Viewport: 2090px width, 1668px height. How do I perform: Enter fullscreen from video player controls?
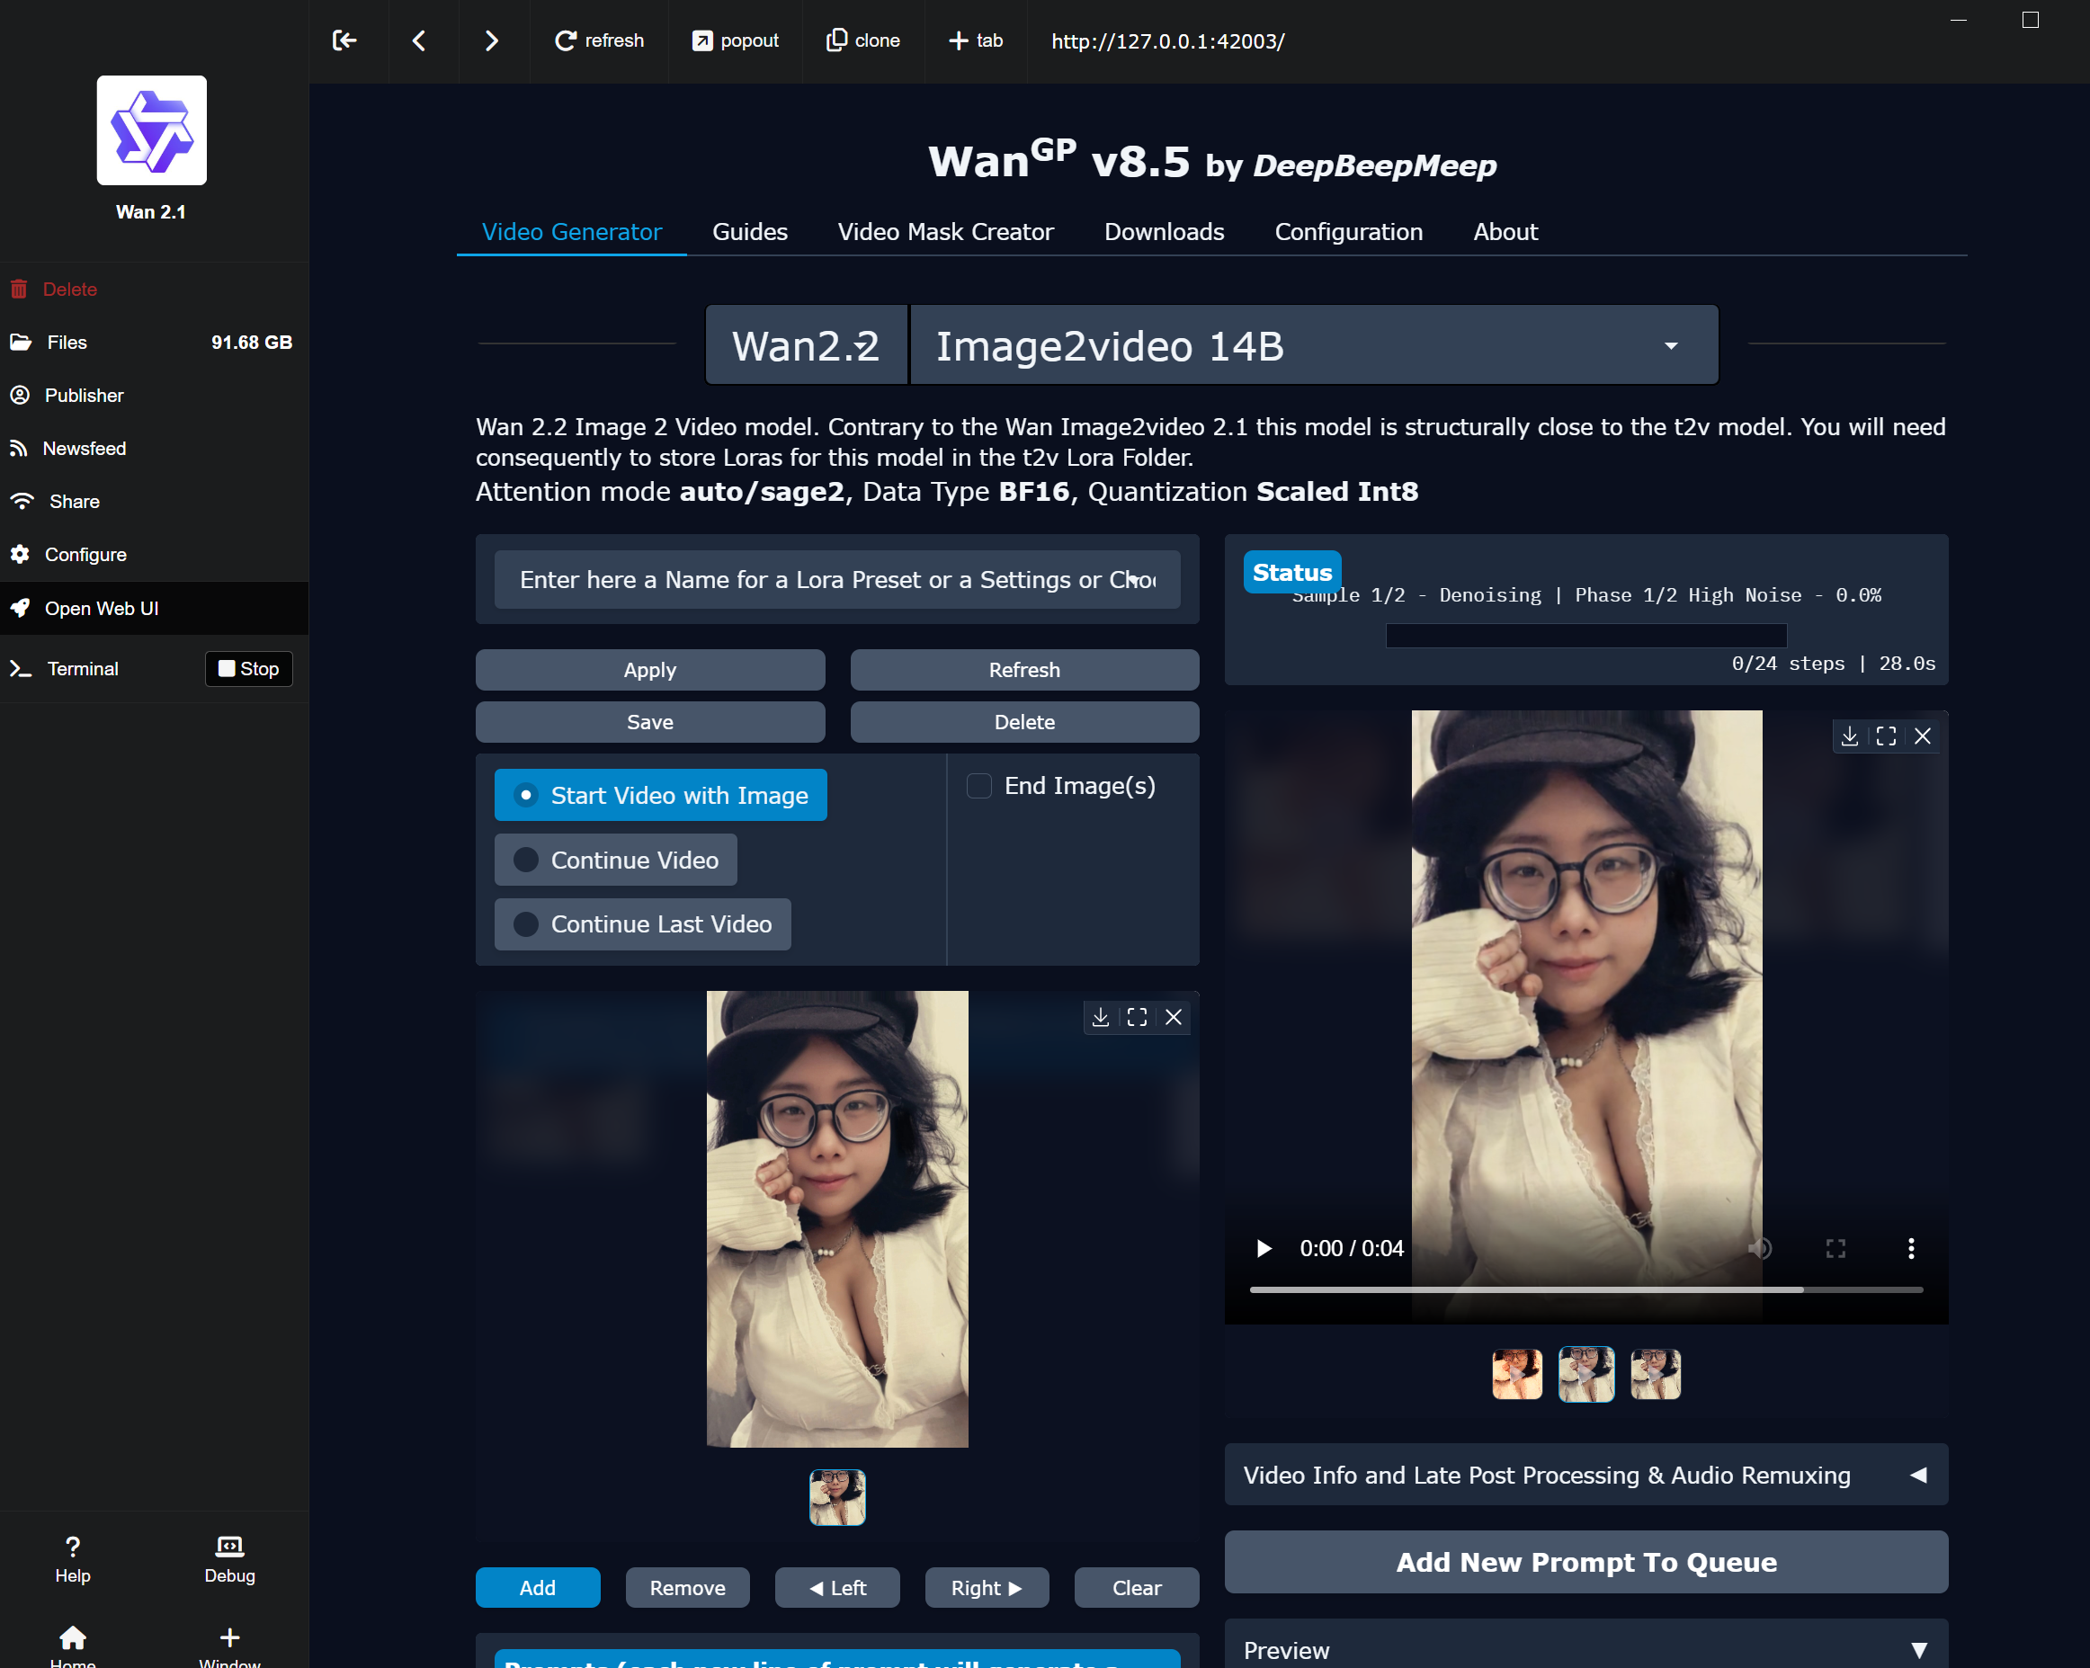[x=1835, y=1248]
